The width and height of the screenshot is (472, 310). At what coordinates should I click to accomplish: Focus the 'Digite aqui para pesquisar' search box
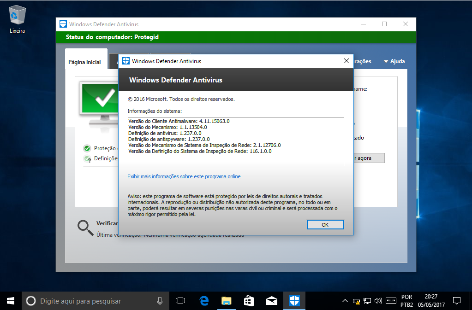[x=95, y=301]
